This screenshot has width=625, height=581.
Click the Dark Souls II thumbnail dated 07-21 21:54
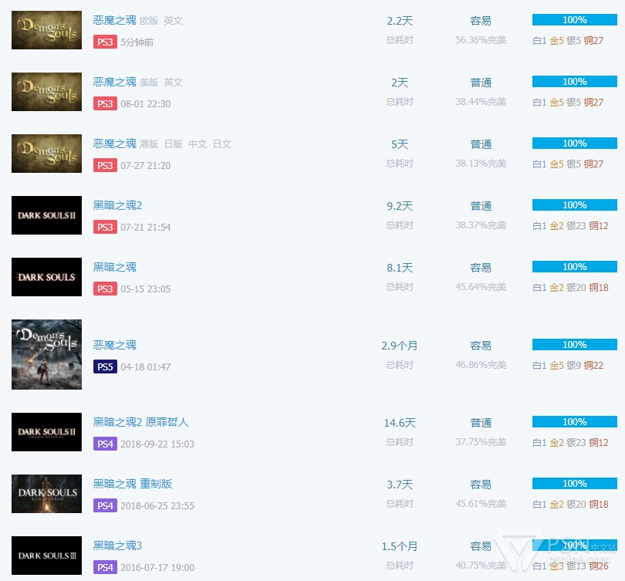point(46,215)
